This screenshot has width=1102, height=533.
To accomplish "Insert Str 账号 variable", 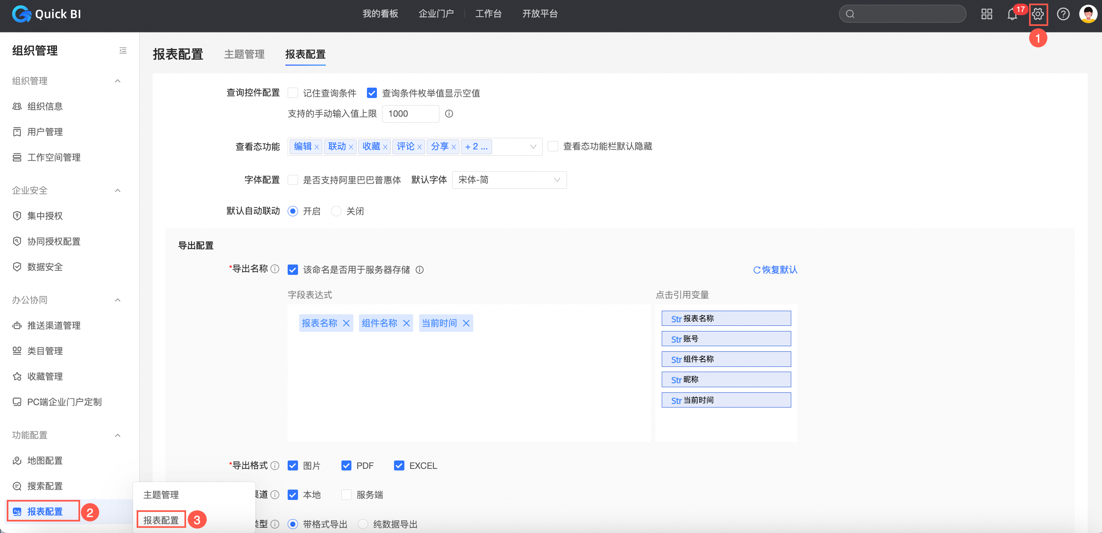I will (726, 339).
